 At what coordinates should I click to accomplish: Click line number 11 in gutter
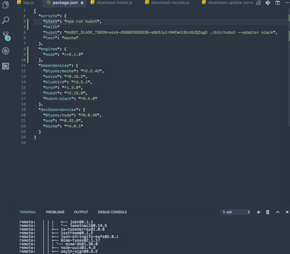click(23, 66)
